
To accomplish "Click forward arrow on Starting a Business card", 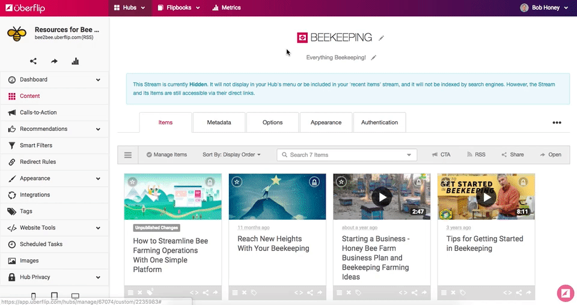I will tap(424, 292).
